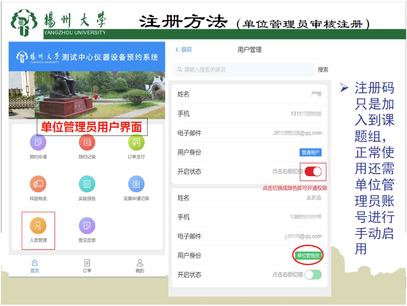Switch to 订单 orders tab
This screenshot has height=306, width=407.
[87, 266]
